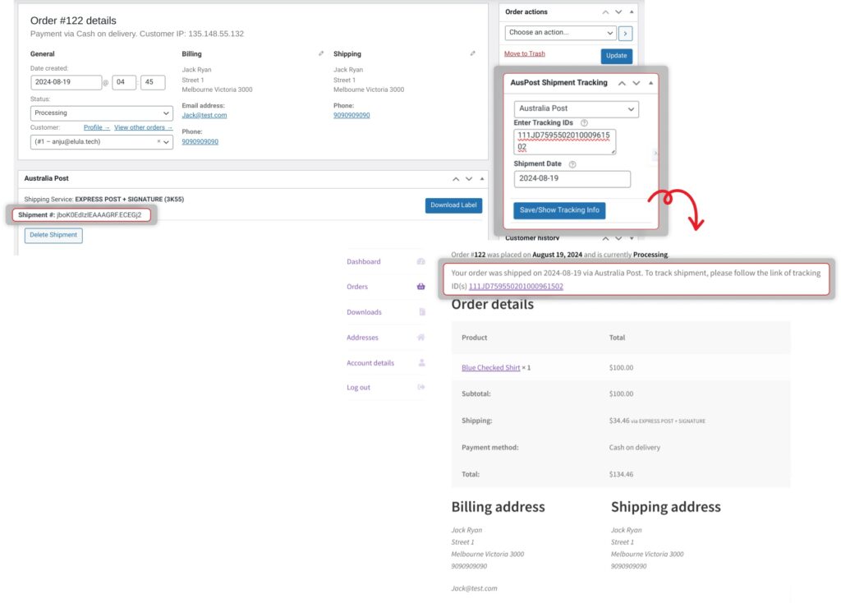Click the $34.46 shipping value
The image size is (841, 603).
click(619, 421)
